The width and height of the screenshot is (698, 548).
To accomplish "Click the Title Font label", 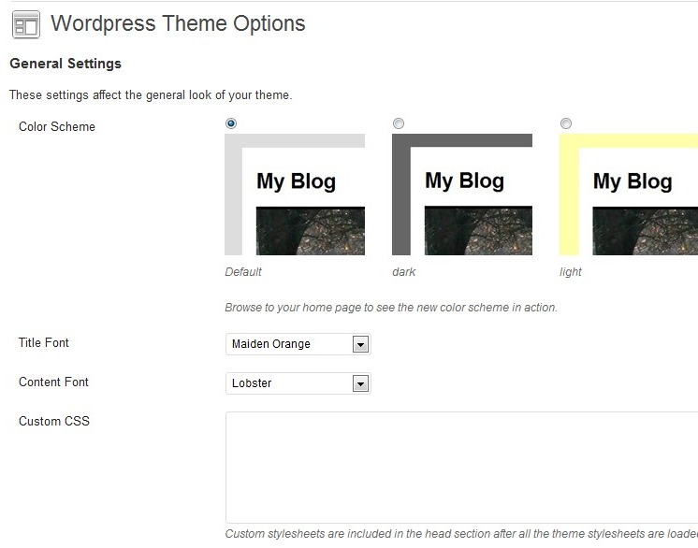I will tap(44, 342).
